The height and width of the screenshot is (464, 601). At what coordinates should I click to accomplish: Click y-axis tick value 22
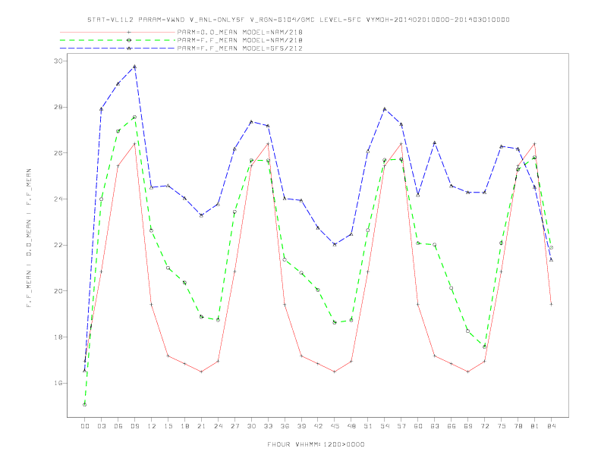pyautogui.click(x=58, y=245)
